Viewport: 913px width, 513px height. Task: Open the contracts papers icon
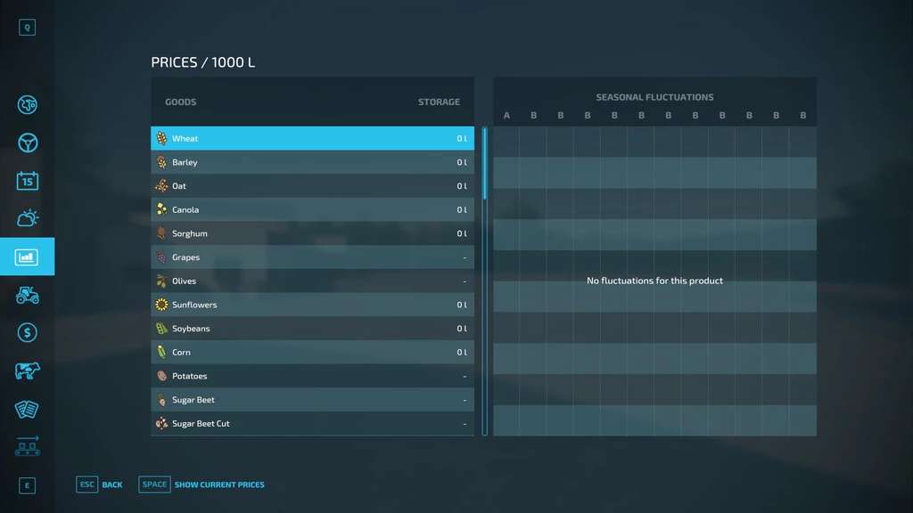click(x=28, y=409)
